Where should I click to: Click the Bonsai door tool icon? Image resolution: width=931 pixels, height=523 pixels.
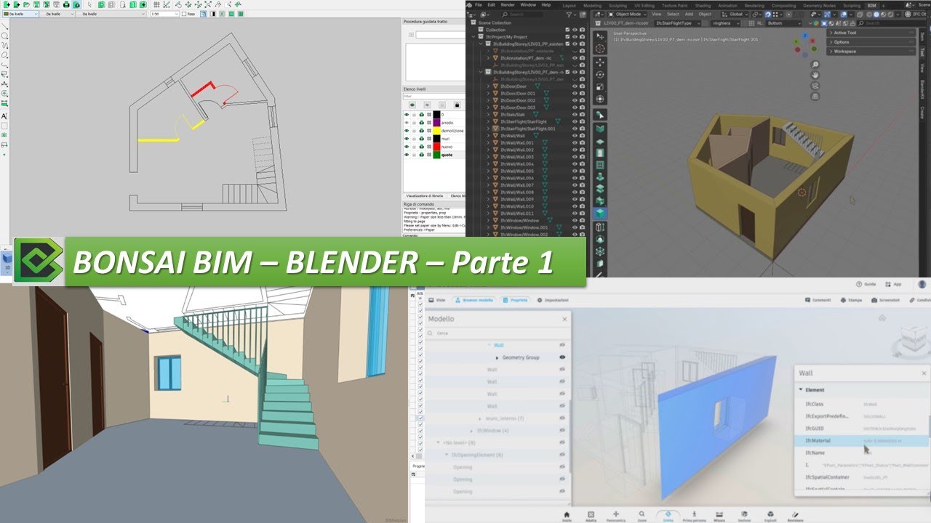pyautogui.click(x=600, y=153)
